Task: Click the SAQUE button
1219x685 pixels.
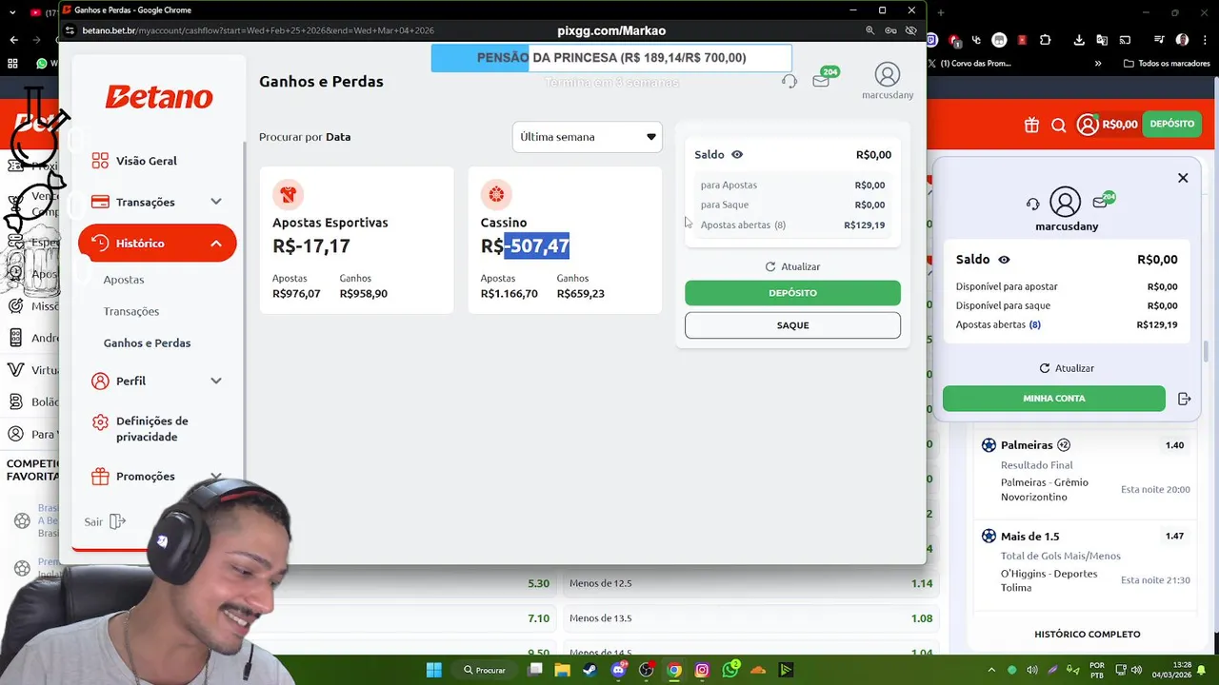Action: (x=792, y=325)
